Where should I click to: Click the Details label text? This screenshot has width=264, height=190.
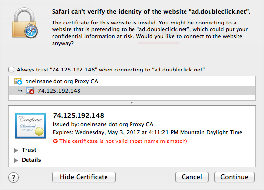[31, 160]
